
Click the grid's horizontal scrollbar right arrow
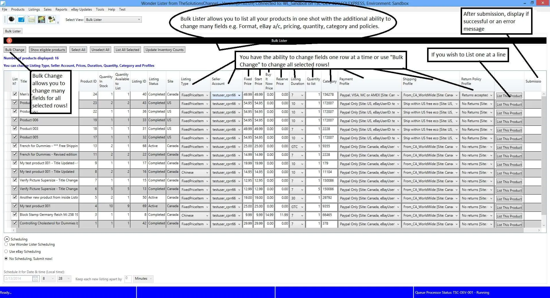(539, 230)
